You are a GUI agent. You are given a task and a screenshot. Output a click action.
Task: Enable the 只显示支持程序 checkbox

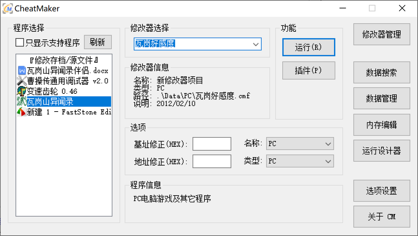pos(20,43)
